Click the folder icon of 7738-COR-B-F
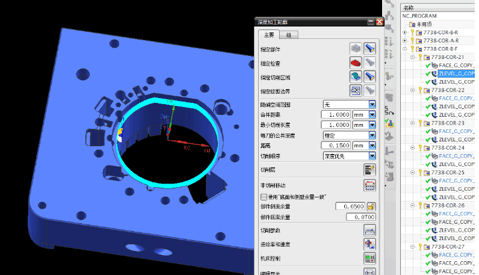This screenshot has width=479, height=275. point(419,49)
